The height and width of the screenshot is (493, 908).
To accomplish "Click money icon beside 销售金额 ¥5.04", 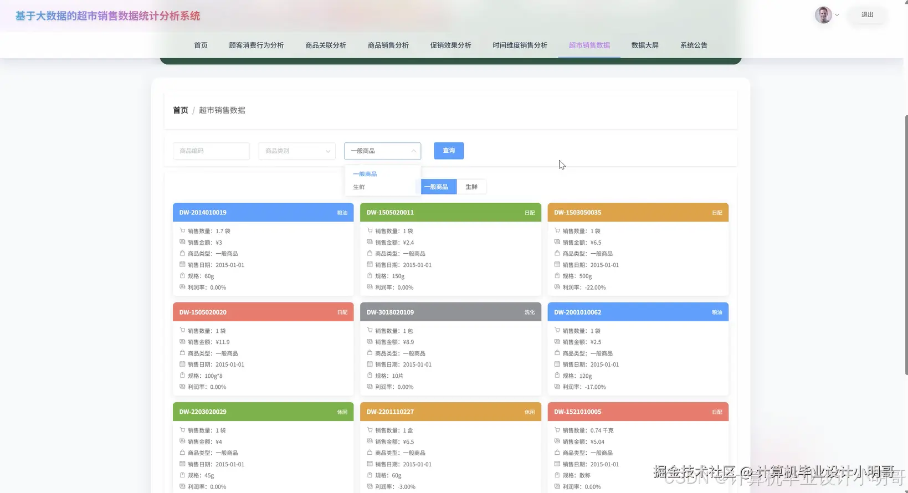I will [557, 441].
